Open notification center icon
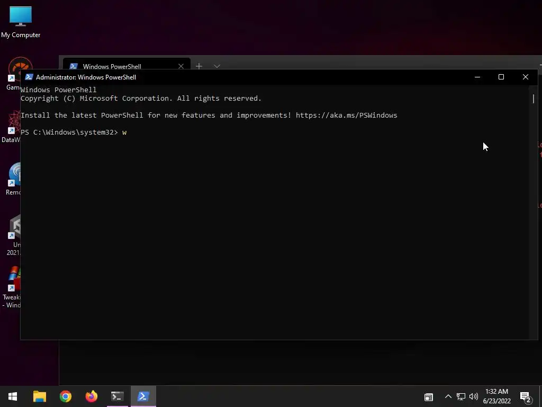542x407 pixels. pos(526,397)
